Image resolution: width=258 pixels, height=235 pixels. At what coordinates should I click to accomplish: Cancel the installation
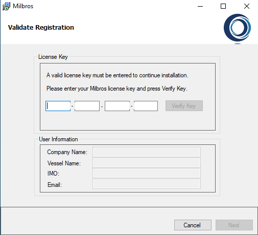193,225
